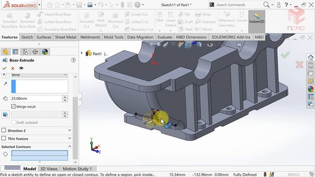This screenshot has height=177, width=315.
Task: Switch to the Evaluate tab
Action: pyautogui.click(x=165, y=37)
